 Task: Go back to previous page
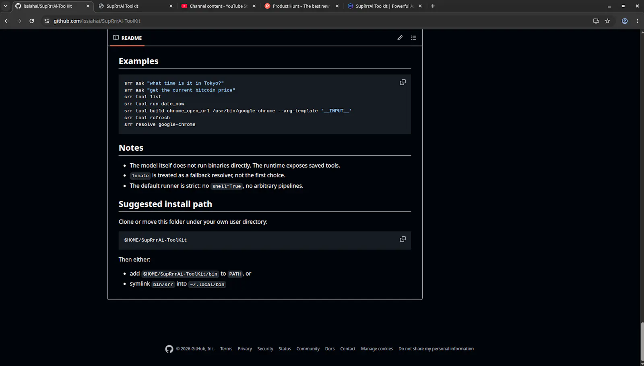[7, 21]
